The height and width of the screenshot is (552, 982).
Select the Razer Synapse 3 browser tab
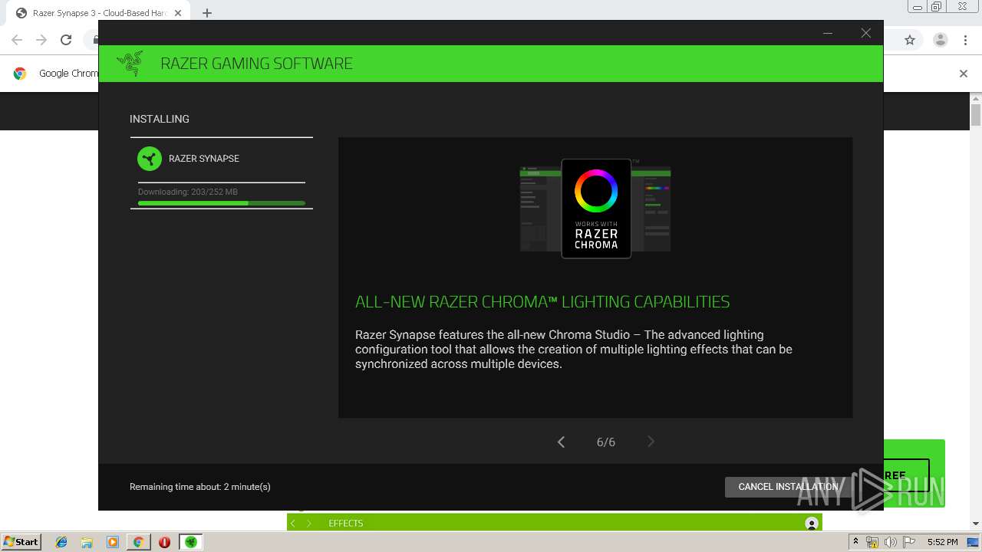point(99,13)
